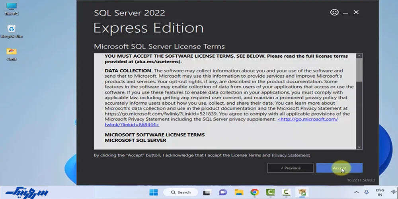Screen dimensions: 398x199
Task: Click the 'MICROSOFT SOFTWARE LICENSE TERMS' line
Action: click(154, 135)
